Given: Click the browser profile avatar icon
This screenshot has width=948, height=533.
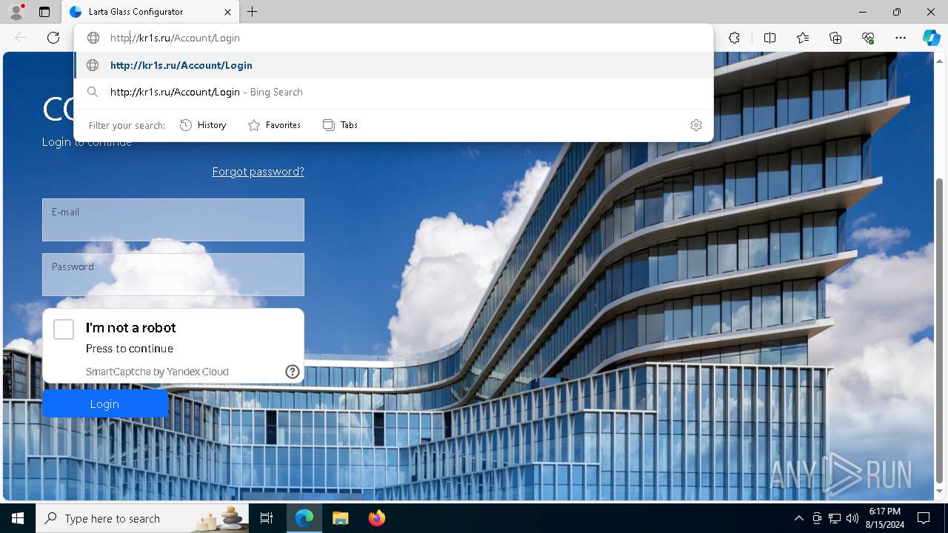Looking at the screenshot, I should [x=16, y=12].
